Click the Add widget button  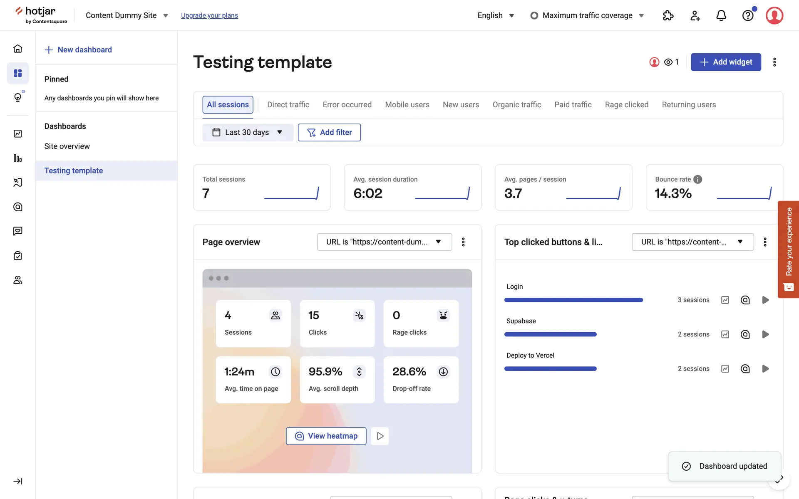pyautogui.click(x=726, y=62)
